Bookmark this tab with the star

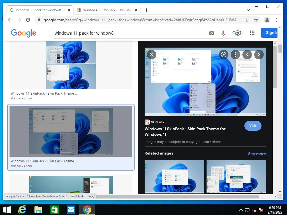pos(256,20)
